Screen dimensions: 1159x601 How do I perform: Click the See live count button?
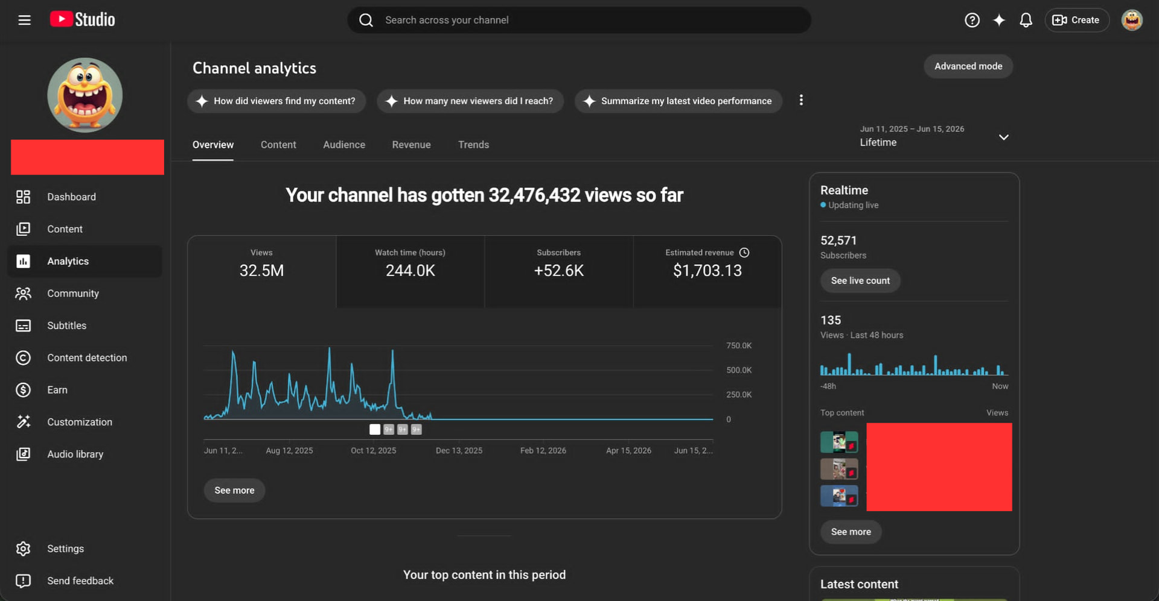(x=860, y=280)
